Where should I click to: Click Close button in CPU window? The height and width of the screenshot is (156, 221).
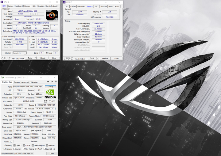[x=54, y=58]
